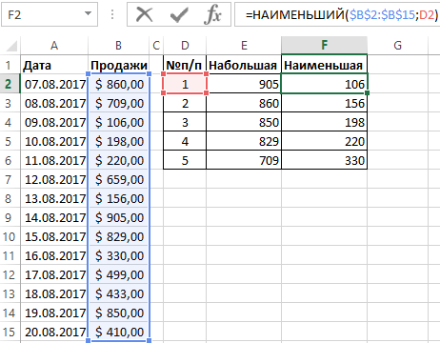Select sales cell $ 198,00
Screen dimensions: 440x343
click(x=118, y=141)
